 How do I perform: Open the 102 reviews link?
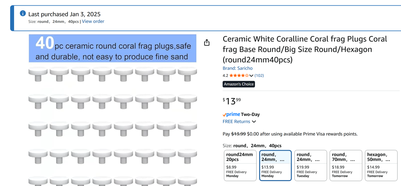click(259, 75)
